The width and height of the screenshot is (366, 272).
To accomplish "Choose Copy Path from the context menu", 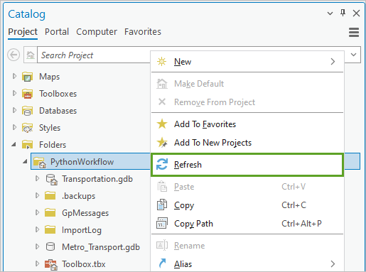I will (247, 224).
